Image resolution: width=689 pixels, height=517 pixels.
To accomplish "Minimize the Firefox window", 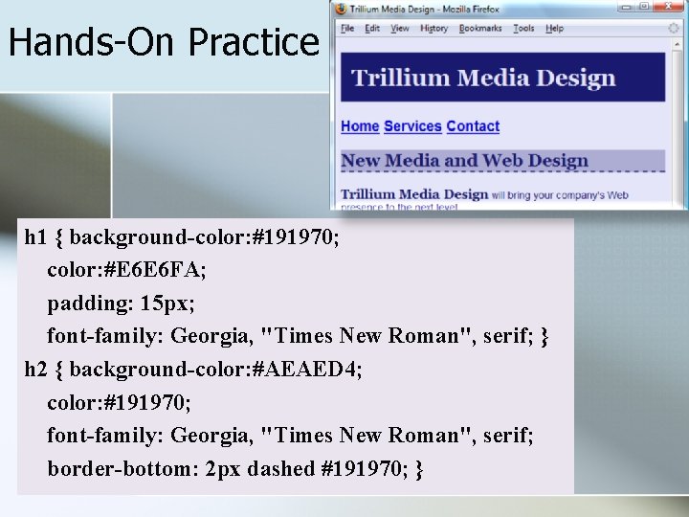I will 627,7.
